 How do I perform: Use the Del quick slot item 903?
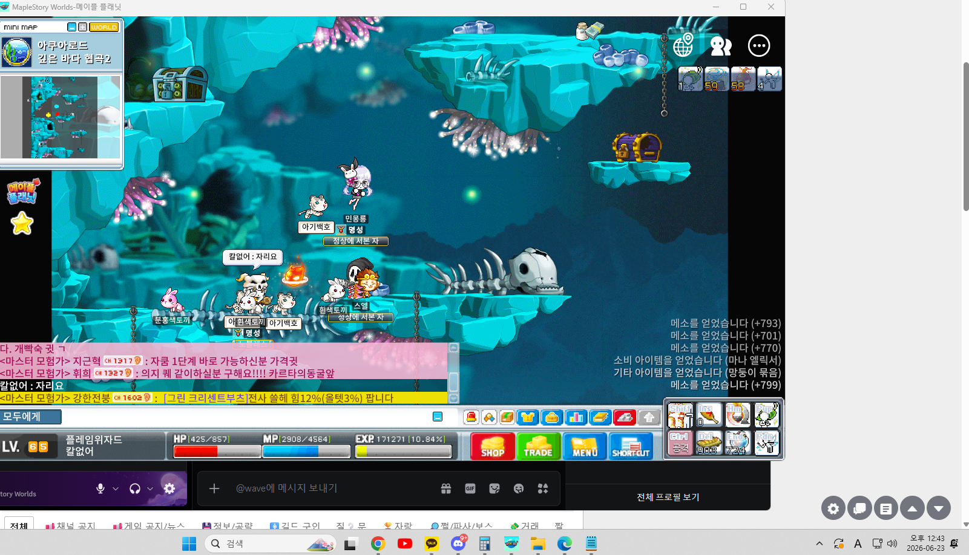709,443
